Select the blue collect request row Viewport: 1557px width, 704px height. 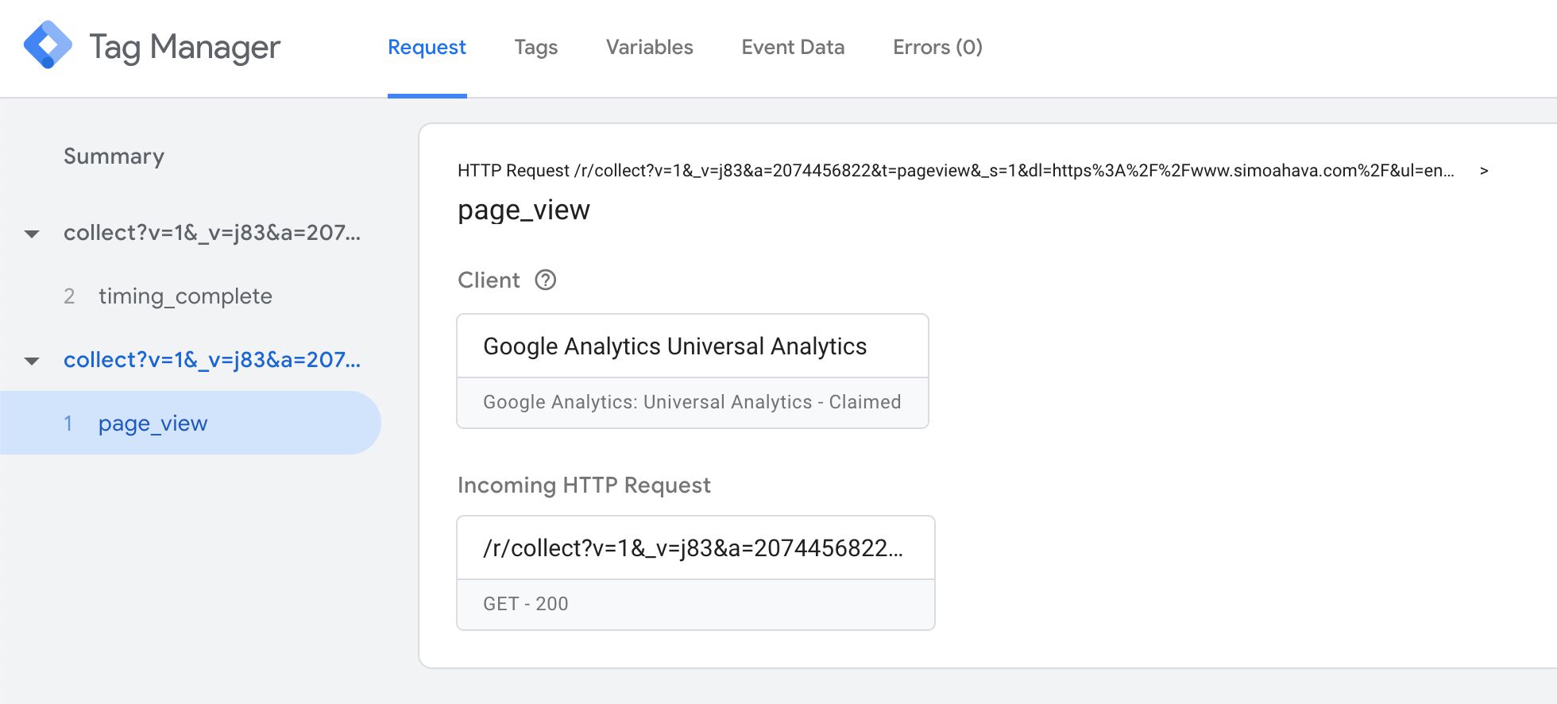[212, 360]
